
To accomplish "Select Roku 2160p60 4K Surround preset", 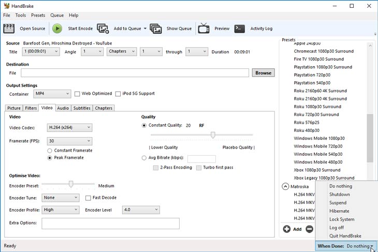I will click(x=320, y=91).
